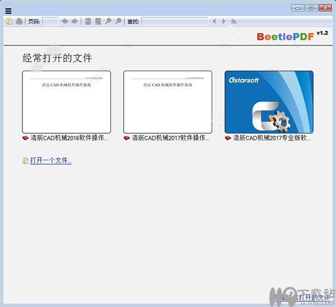336x307 pixels.
Task: Toggle match case search icon
Action: (234, 21)
